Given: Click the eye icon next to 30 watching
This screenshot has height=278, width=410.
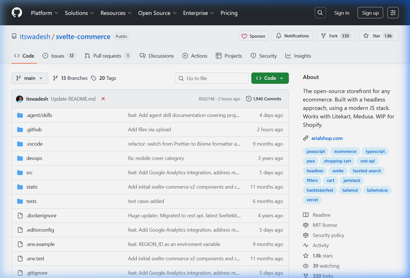Looking at the screenshot, I should tap(306, 266).
